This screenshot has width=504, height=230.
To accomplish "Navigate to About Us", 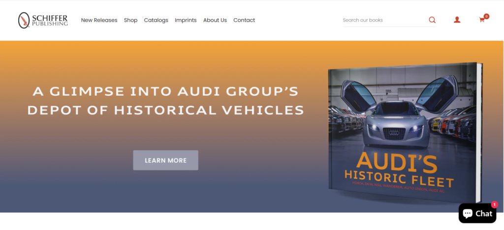I will (x=215, y=20).
